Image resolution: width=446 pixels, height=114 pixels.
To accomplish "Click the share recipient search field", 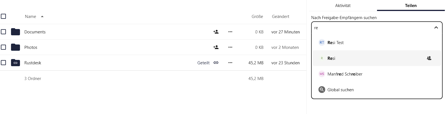I will pos(372,28).
